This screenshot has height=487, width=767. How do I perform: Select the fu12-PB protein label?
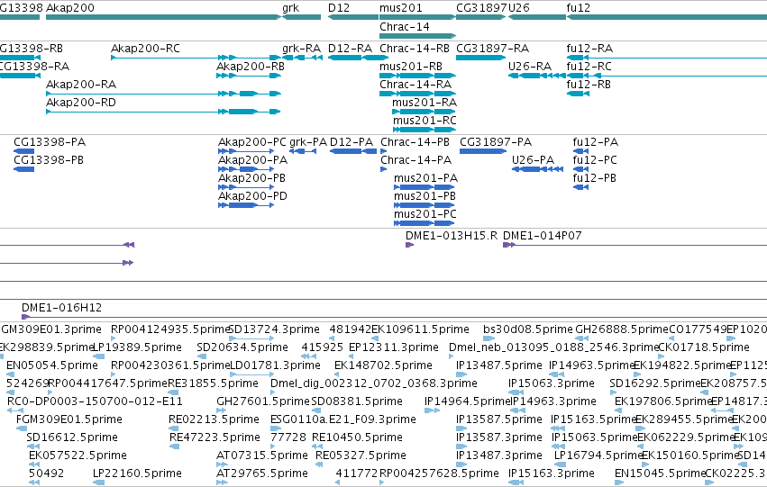click(594, 178)
